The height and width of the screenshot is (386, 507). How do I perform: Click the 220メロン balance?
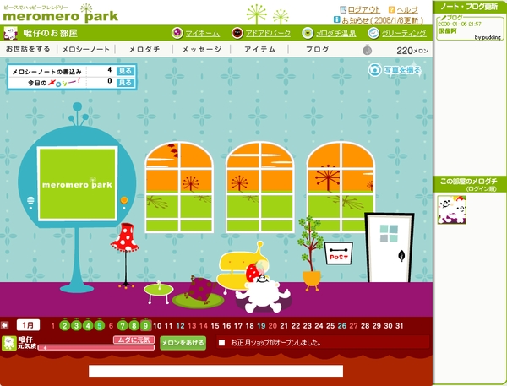tap(412, 51)
